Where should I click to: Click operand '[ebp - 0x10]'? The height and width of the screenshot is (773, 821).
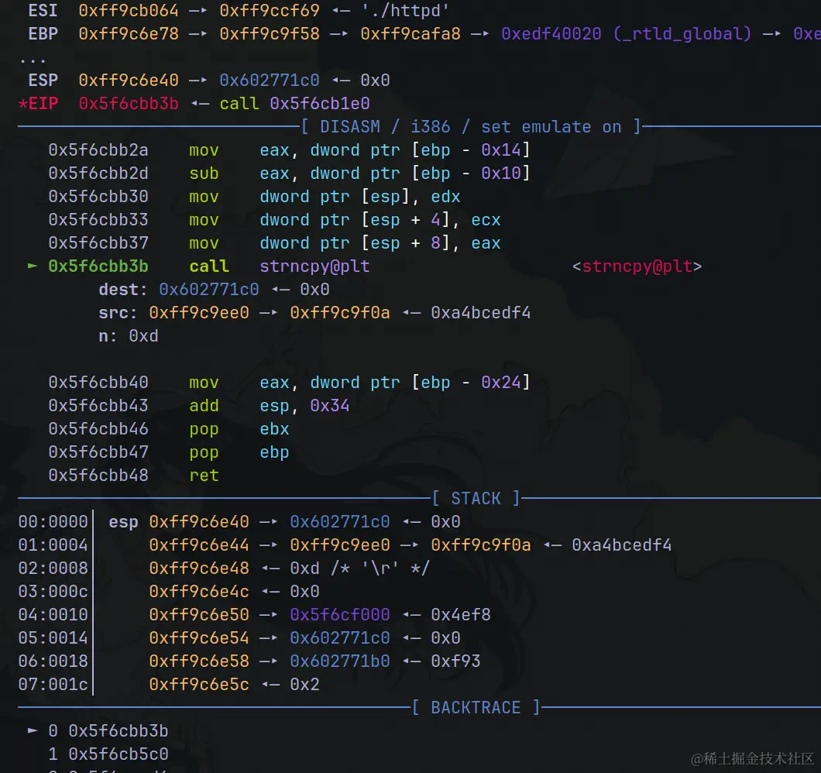471,173
